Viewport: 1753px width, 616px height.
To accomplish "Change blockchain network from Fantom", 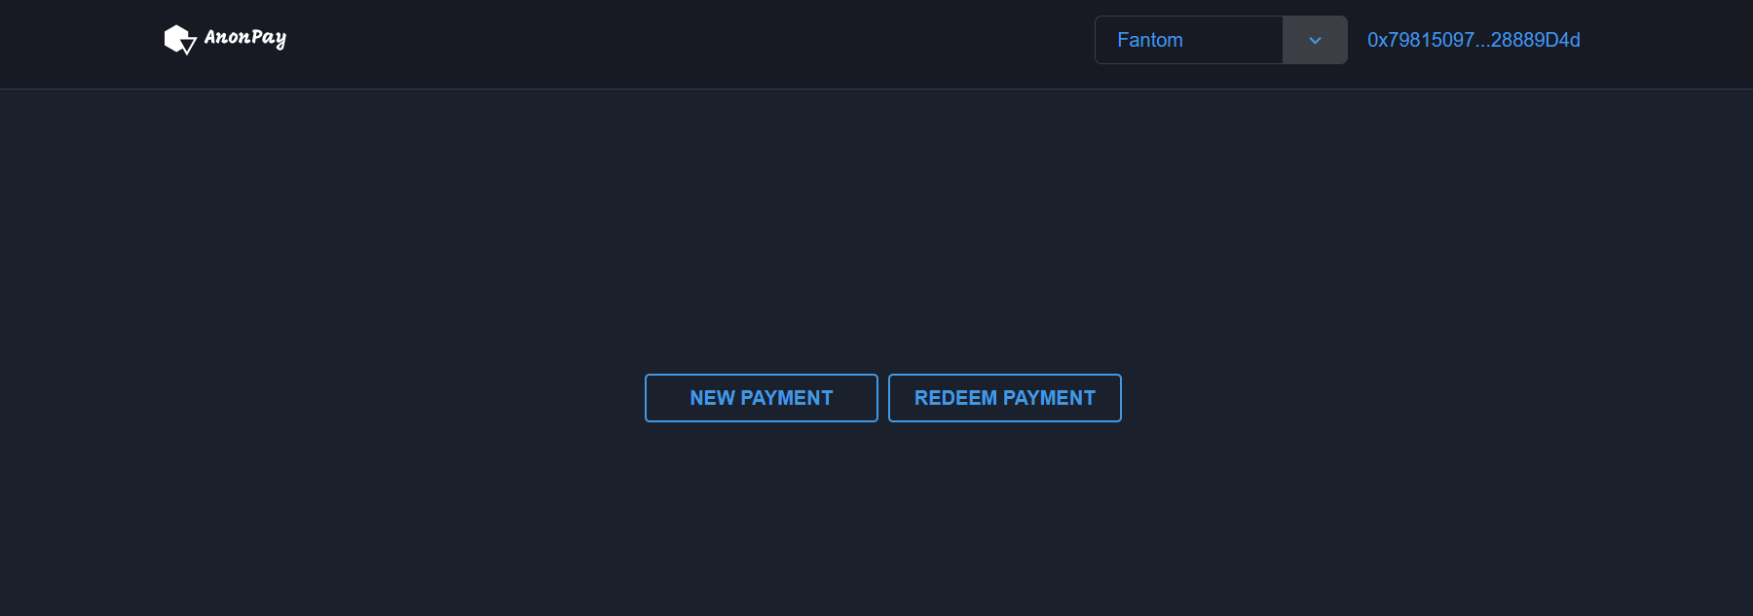I will coord(1220,40).
